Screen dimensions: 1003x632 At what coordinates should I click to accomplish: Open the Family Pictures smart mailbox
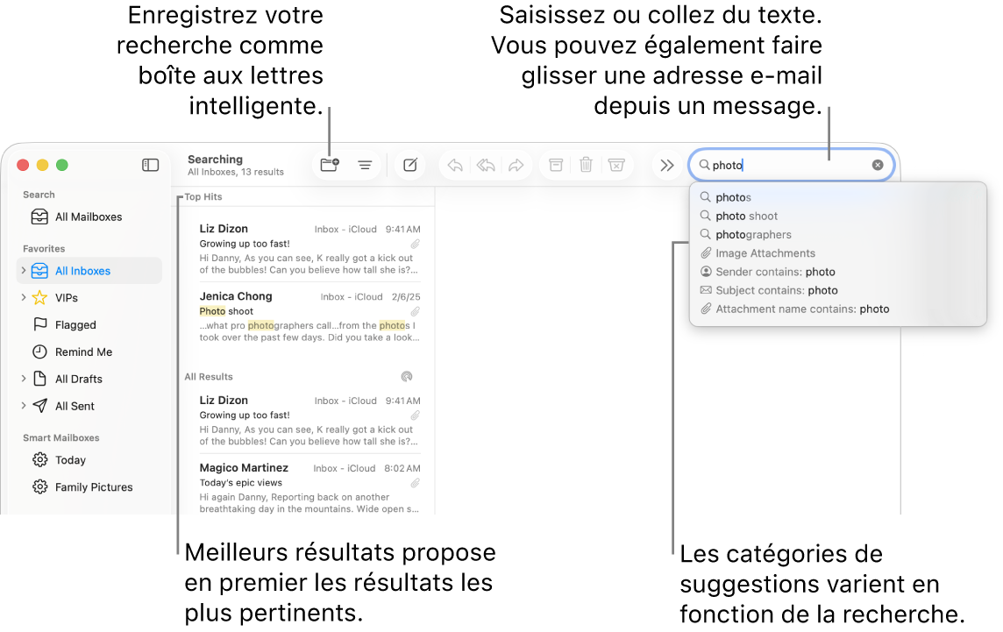[x=91, y=486]
